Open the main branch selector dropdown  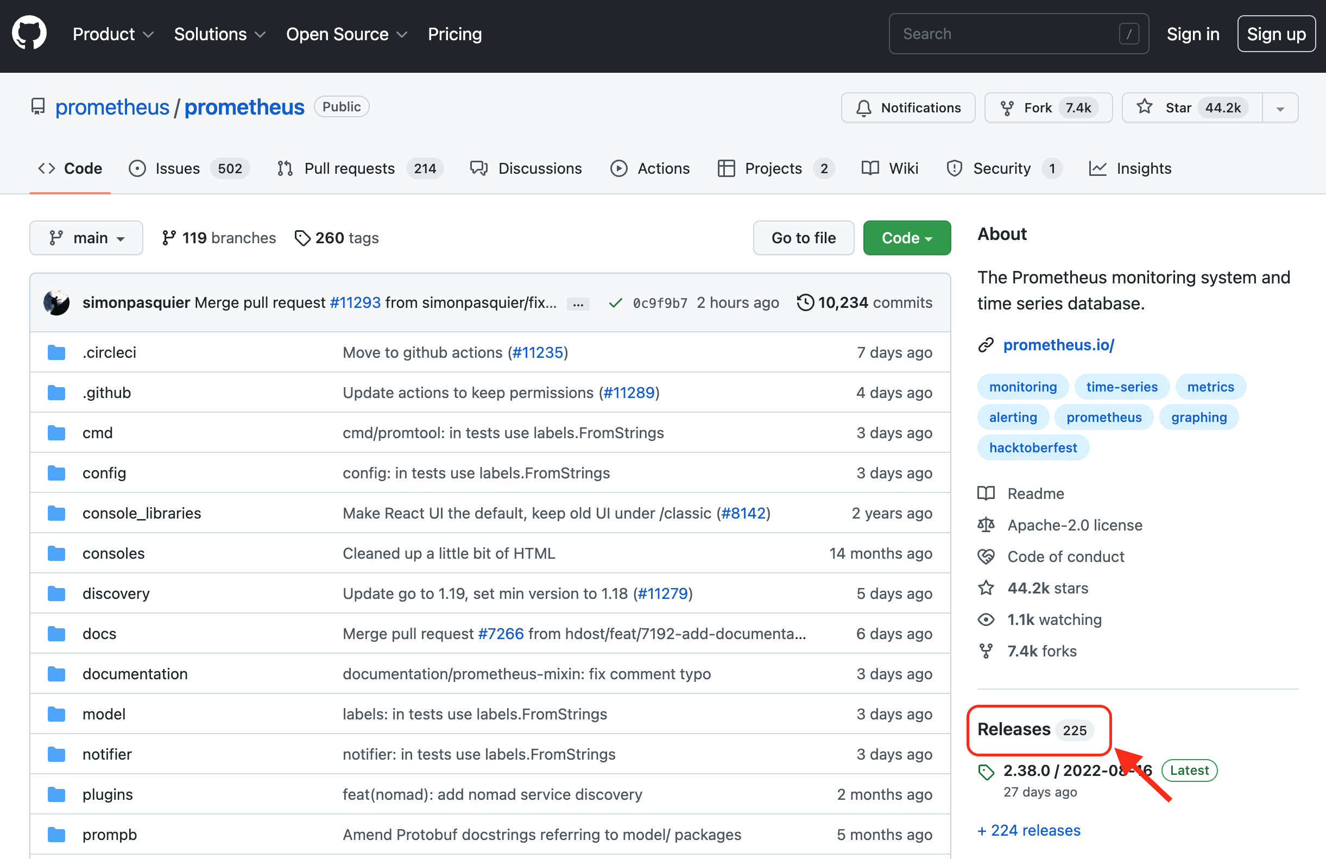tap(86, 238)
